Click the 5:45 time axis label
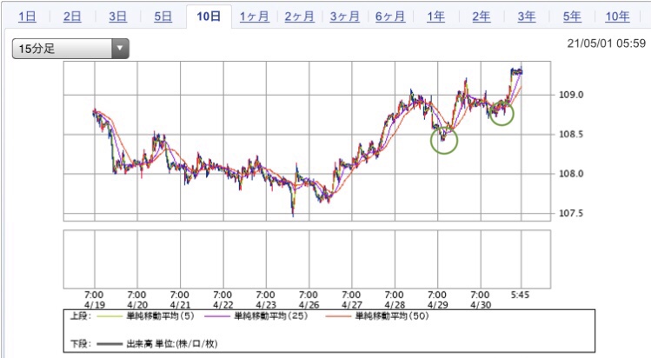Viewport: 651px width, 358px height. click(x=520, y=295)
